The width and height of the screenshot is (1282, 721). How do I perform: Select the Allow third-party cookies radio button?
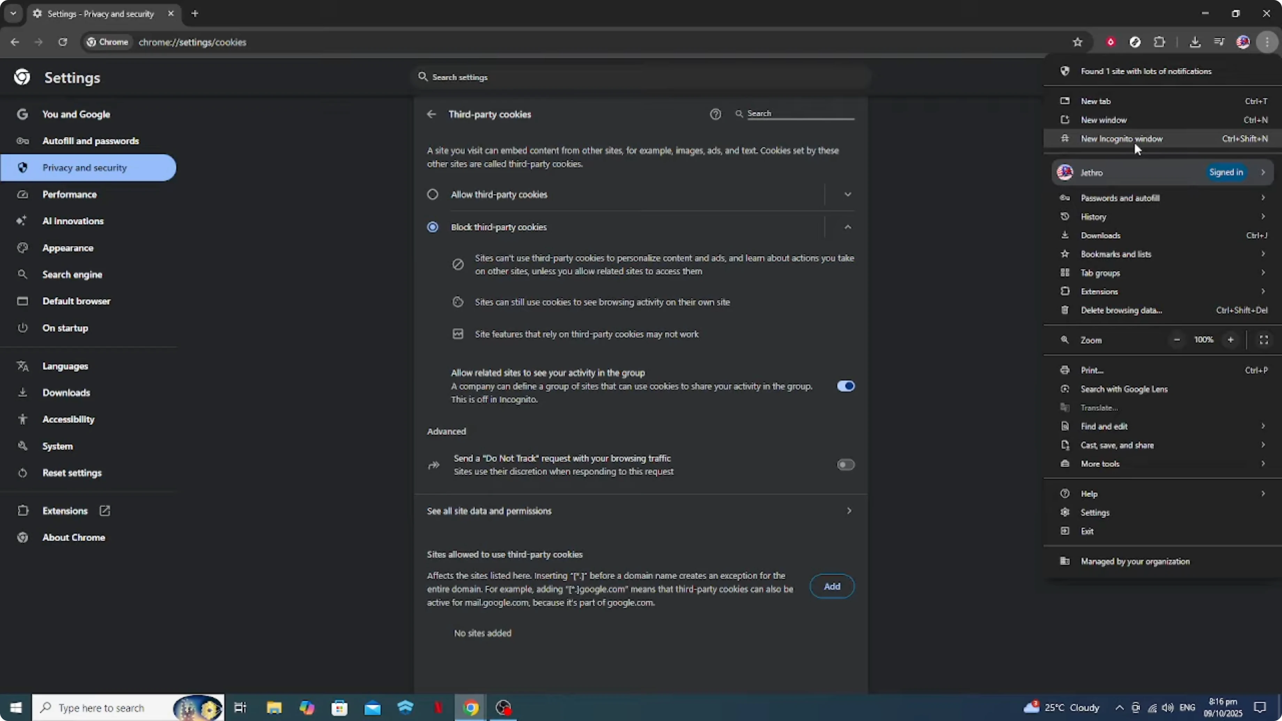[432, 195]
